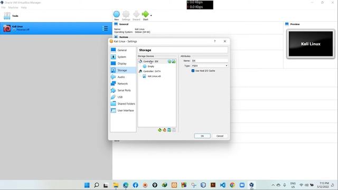Open Windows Start menu
Image resolution: width=338 pixels, height=190 pixels.
87,185
